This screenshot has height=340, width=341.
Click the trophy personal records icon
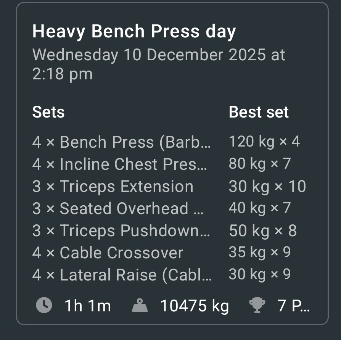[x=257, y=305]
